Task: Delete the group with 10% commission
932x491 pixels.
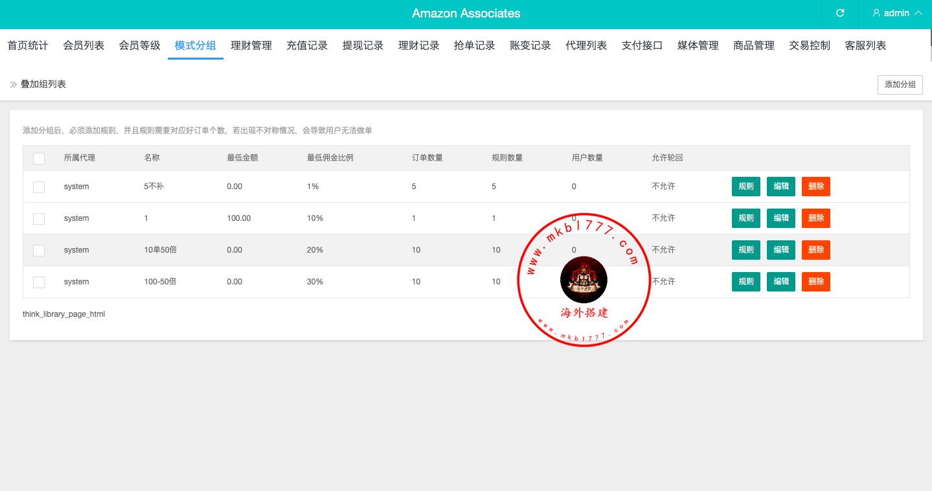Action: coord(816,218)
